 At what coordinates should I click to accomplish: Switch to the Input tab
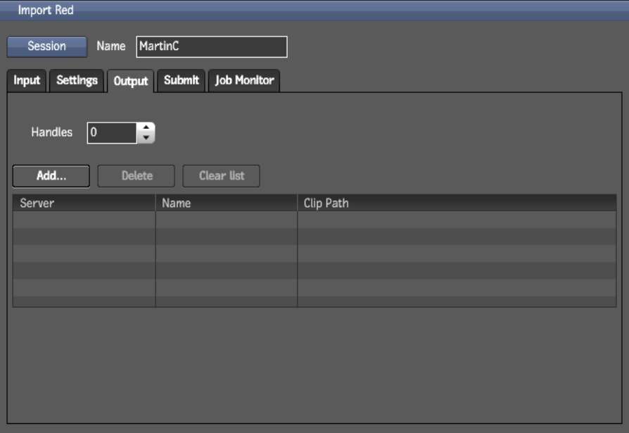(27, 80)
